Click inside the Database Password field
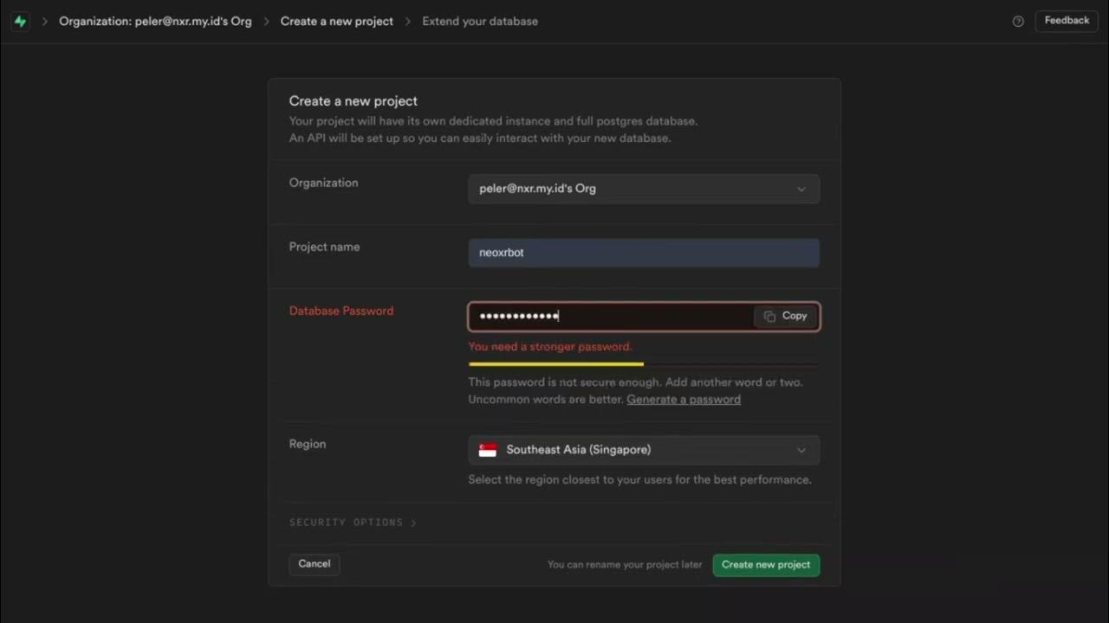Screen dimensions: 1109x623 tap(611, 317)
